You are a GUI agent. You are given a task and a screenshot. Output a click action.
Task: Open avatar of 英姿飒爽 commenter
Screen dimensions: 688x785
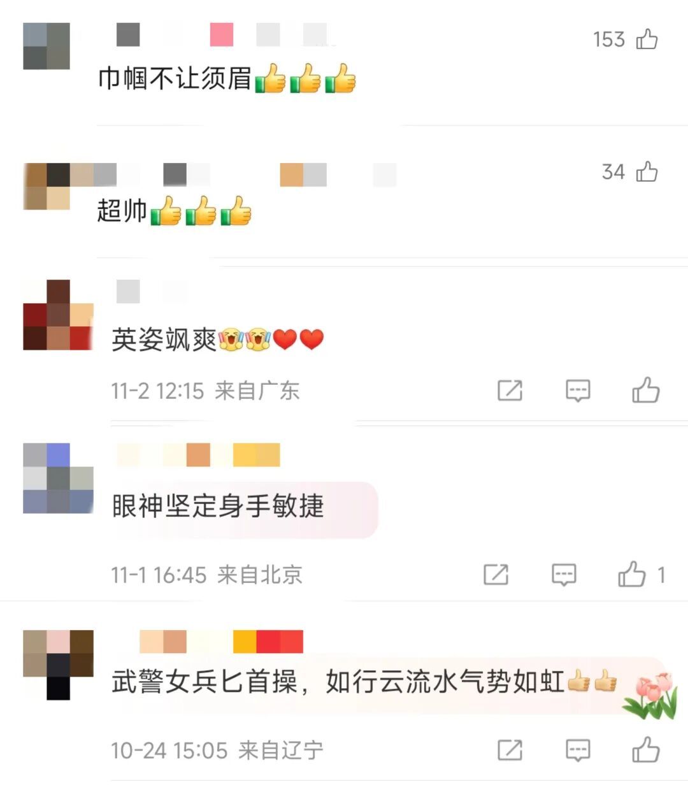[58, 315]
